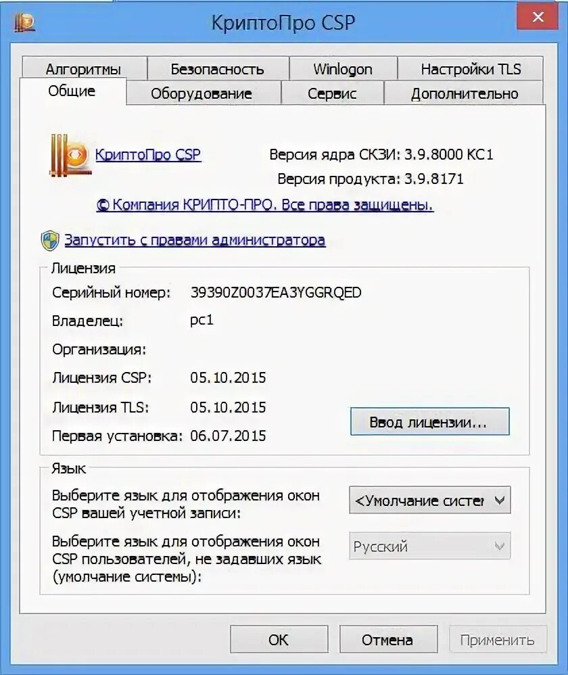Open the Русский system language dropdown
This screenshot has height=675, width=568.
coord(430,546)
